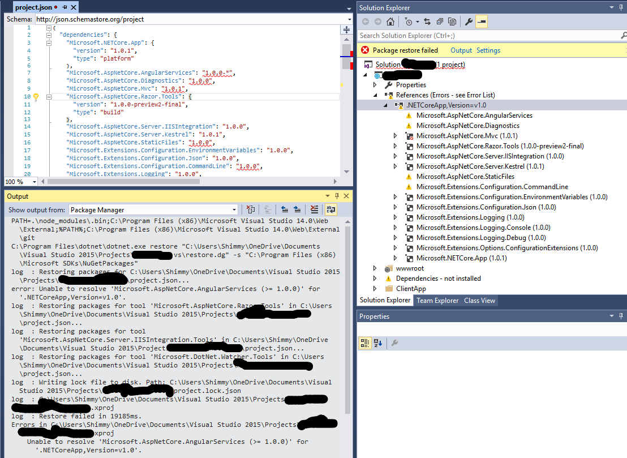The height and width of the screenshot is (458, 627).
Task: Collapse the Microsoft.NETCore.App block on line 3
Action: click(x=49, y=43)
